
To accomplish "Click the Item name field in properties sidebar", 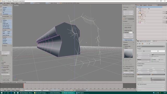I will coord(129,19).
